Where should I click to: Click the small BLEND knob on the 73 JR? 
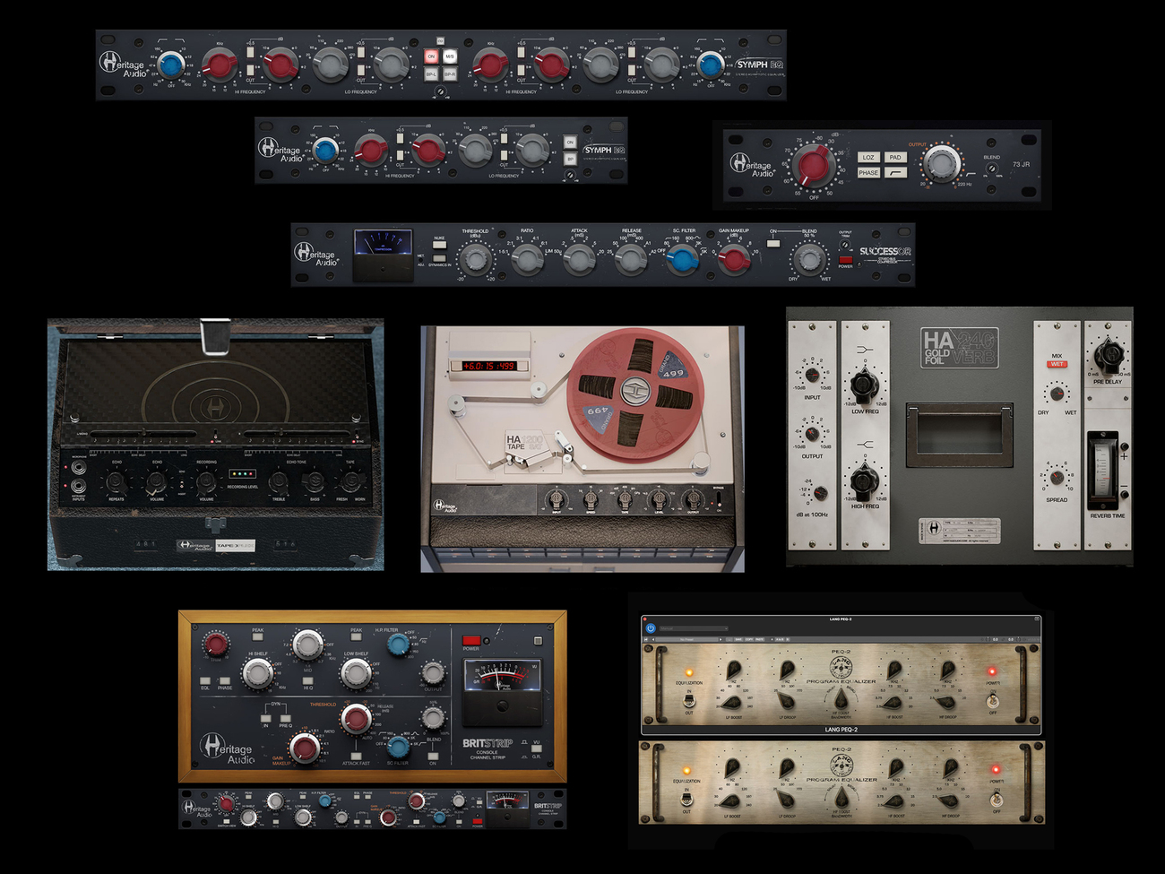(x=992, y=168)
